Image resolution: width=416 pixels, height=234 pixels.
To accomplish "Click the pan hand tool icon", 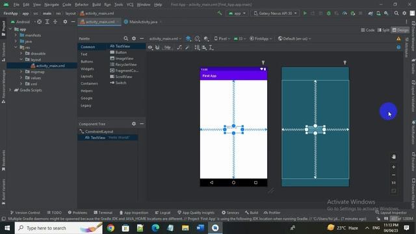I will point(394,157).
